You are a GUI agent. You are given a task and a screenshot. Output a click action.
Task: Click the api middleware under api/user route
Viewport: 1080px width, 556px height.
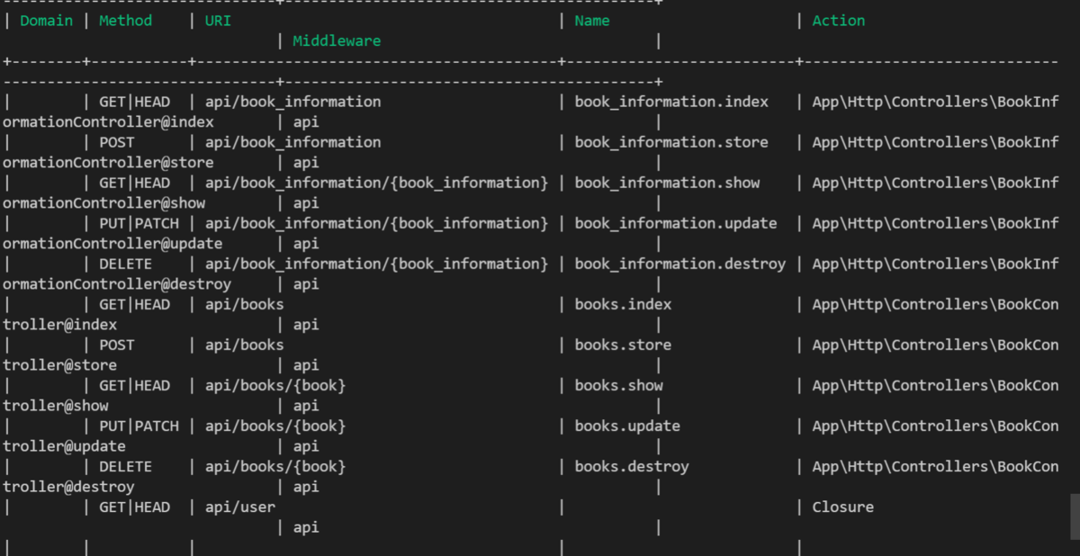(306, 527)
